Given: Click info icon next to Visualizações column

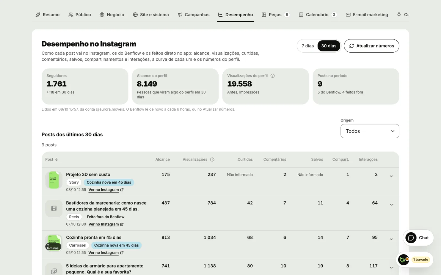Looking at the screenshot, I should tap(212, 159).
